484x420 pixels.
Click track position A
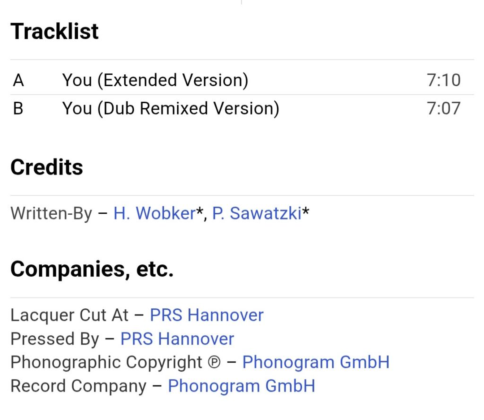(18, 80)
